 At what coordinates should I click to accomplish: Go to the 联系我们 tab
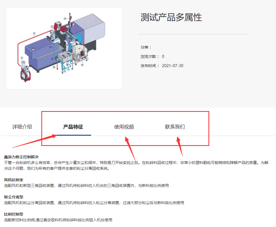(x=175, y=127)
